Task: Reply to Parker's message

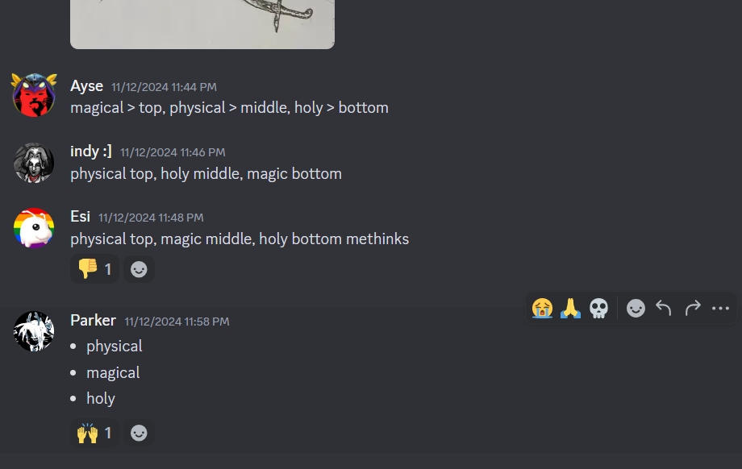Action: [x=664, y=309]
